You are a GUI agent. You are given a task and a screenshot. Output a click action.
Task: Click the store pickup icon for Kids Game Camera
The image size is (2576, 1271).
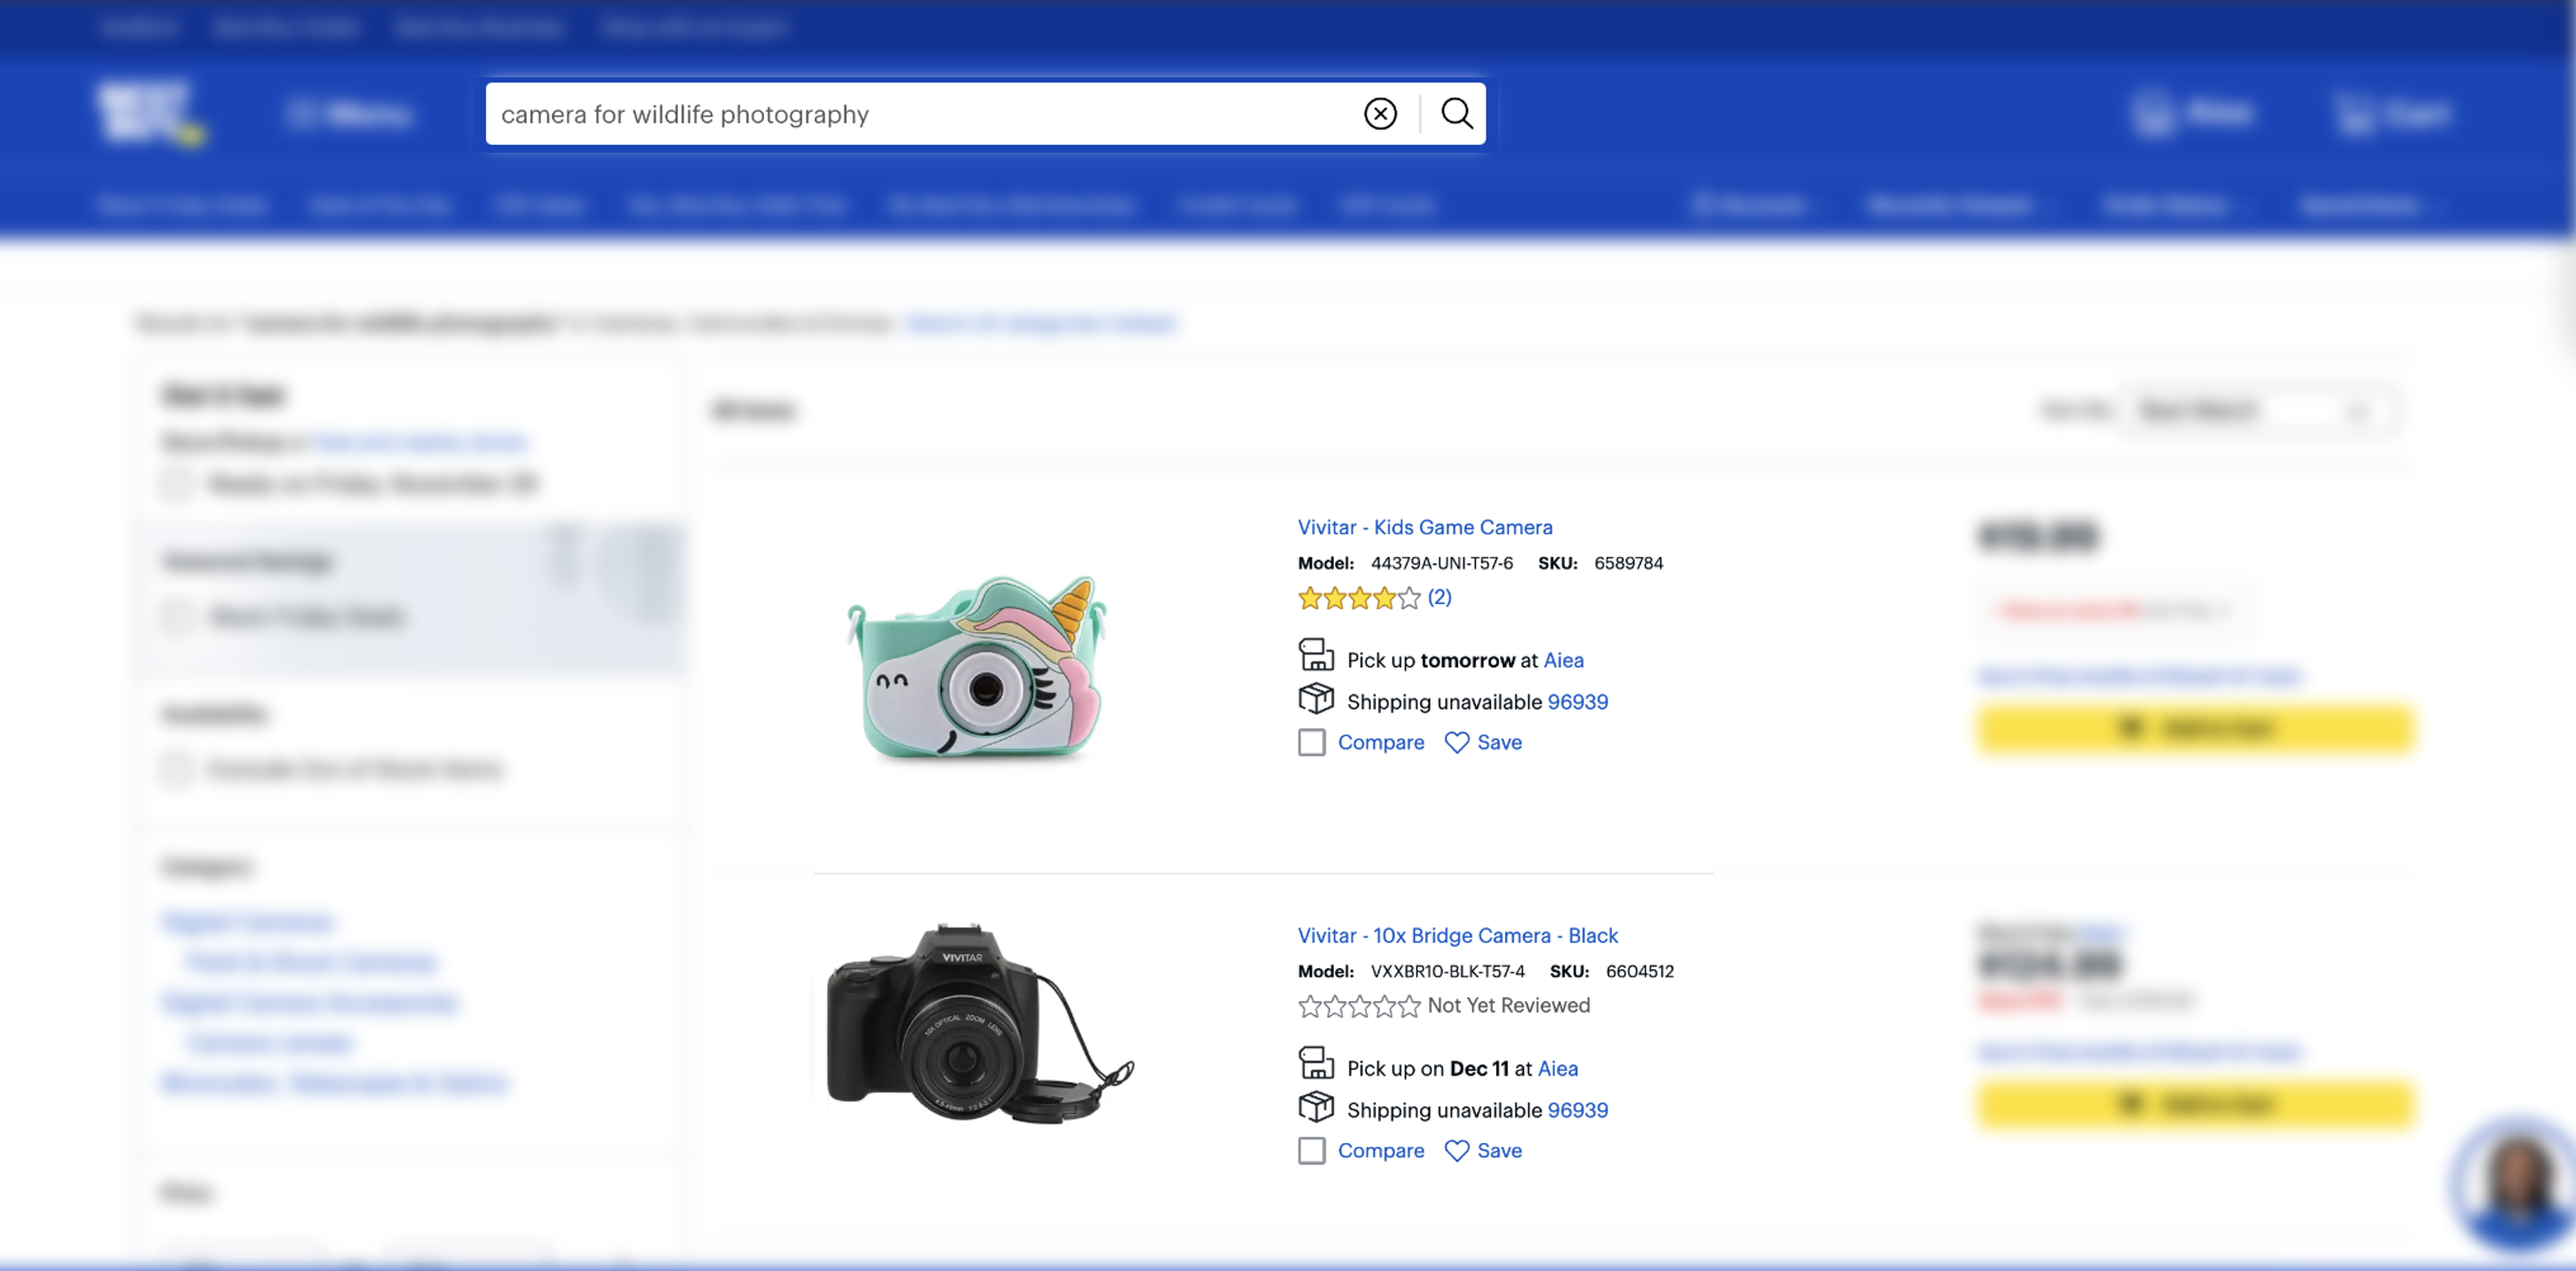coord(1316,656)
